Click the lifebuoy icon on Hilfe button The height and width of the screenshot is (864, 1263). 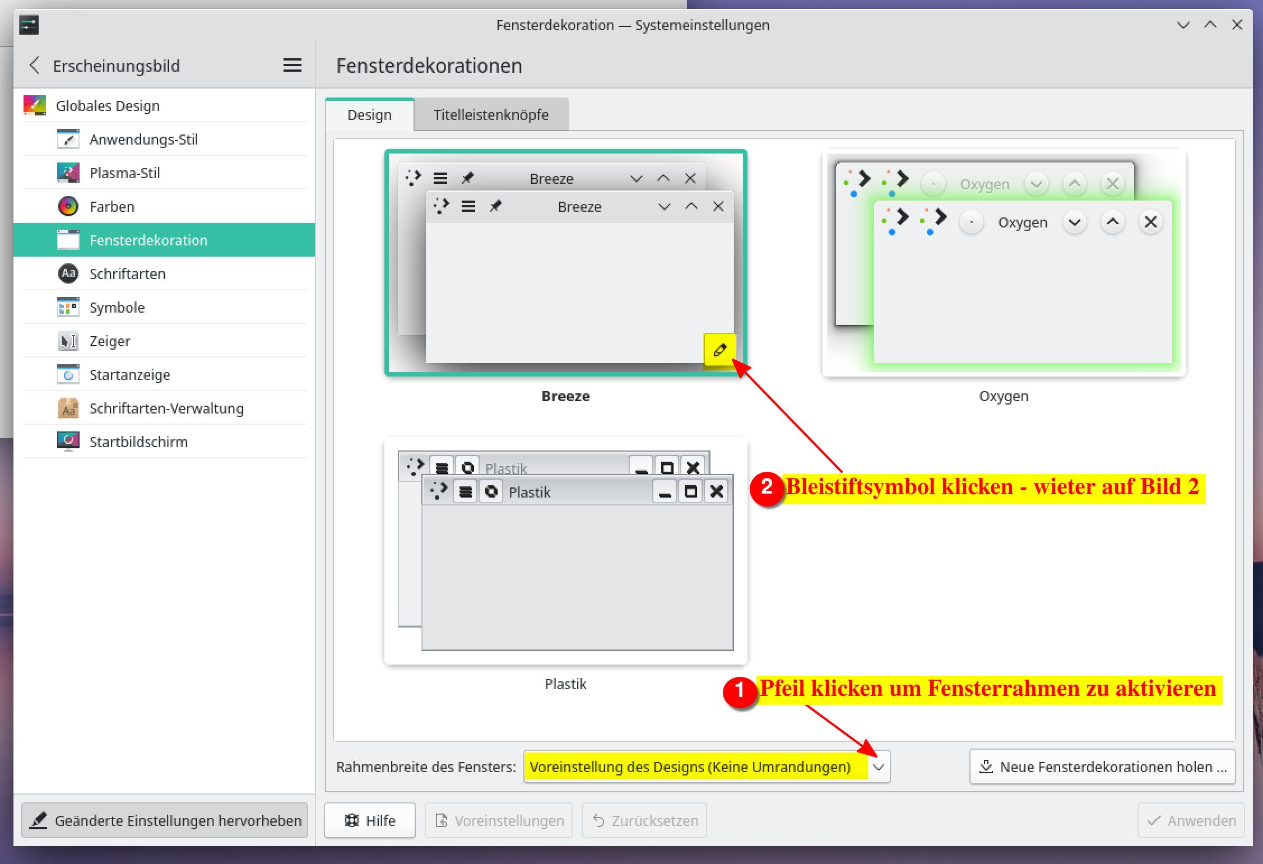[x=352, y=820]
